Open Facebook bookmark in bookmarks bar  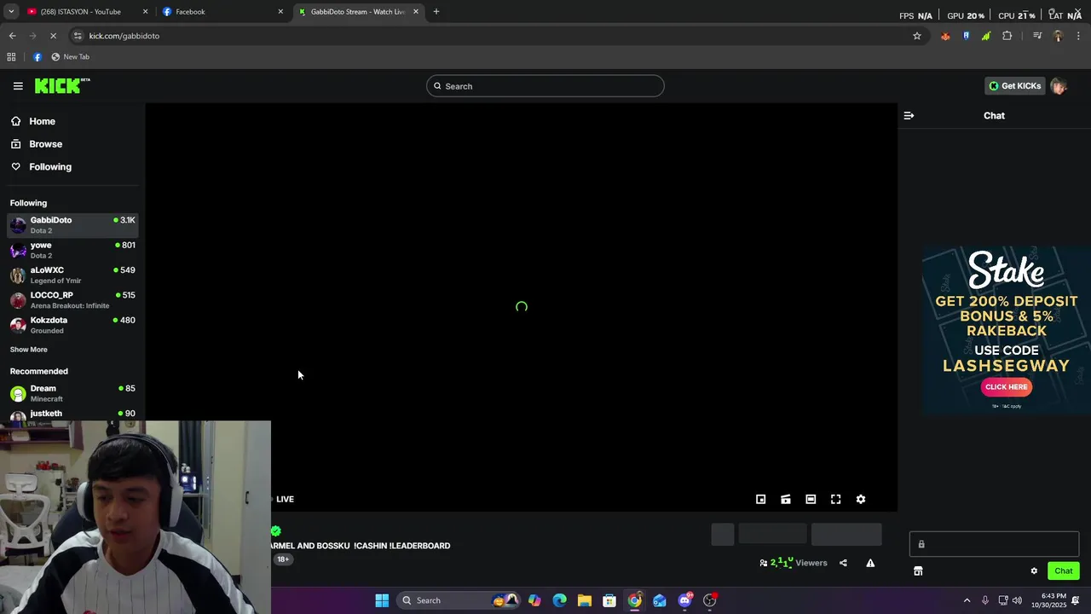pos(38,57)
